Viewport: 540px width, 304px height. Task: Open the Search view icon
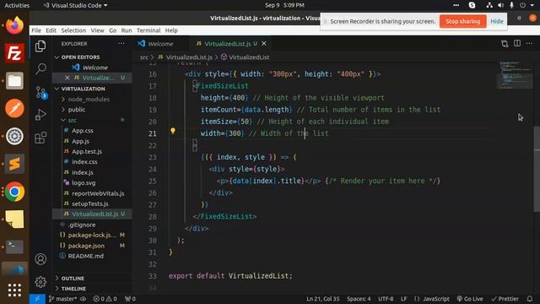pos(40,68)
